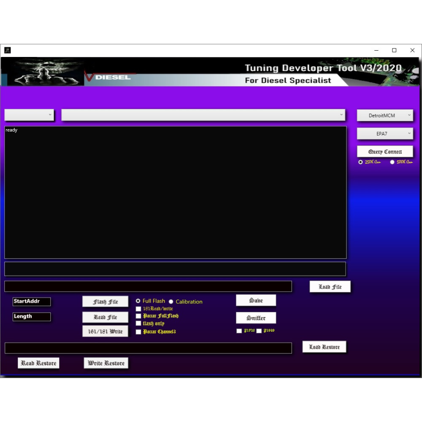Check the Paccar FullFlash option
The image size is (422, 422).
click(138, 316)
